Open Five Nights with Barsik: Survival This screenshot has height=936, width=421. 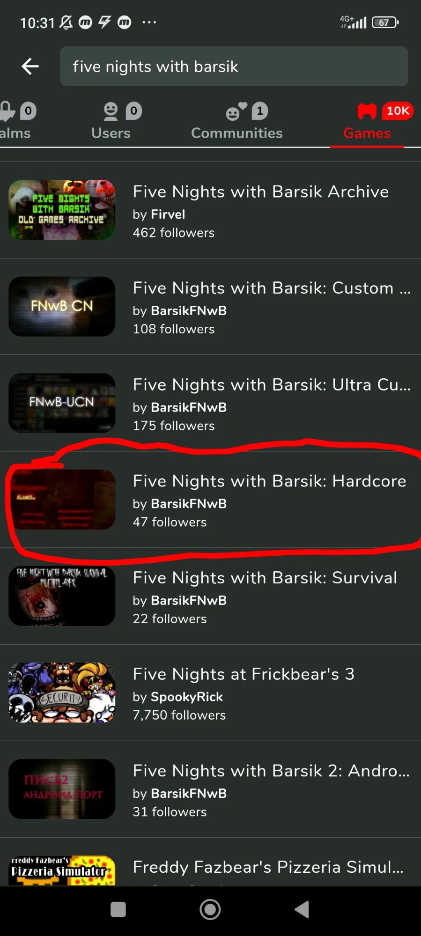[x=210, y=596]
